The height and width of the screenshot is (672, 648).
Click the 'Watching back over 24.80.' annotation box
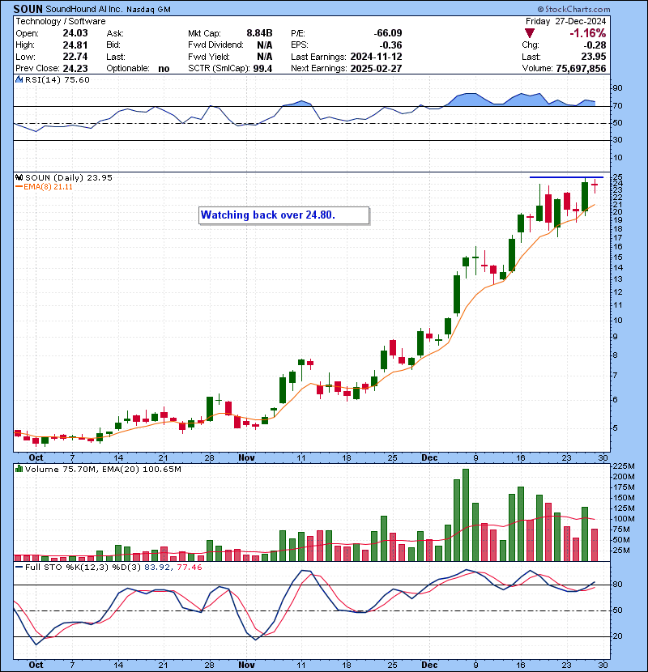click(283, 215)
